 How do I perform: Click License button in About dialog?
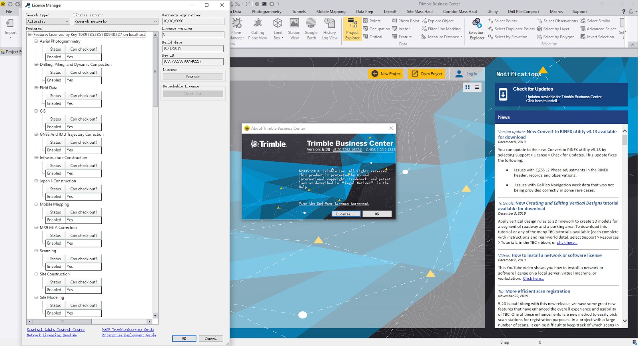(x=346, y=214)
